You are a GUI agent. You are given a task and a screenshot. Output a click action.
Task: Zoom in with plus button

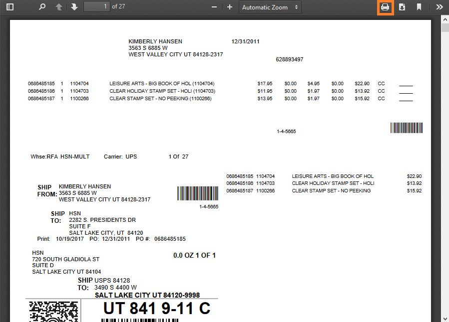pyautogui.click(x=230, y=7)
